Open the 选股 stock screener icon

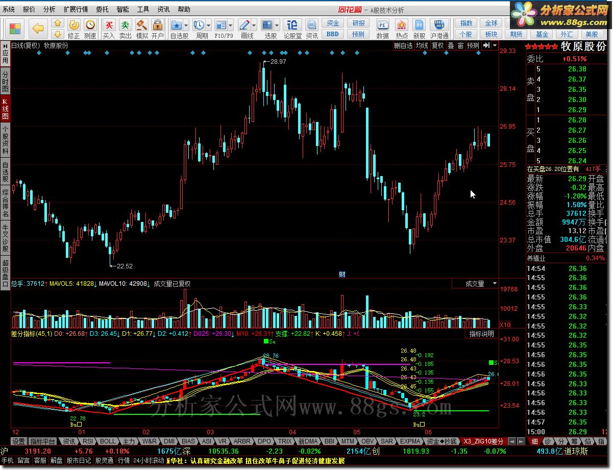267,24
